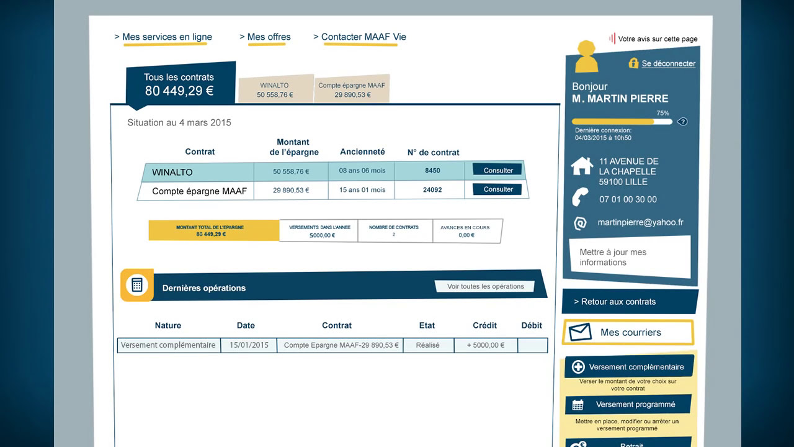Viewport: 794px width, 447px height.
Task: Click the telephone handset icon
Action: tap(581, 197)
